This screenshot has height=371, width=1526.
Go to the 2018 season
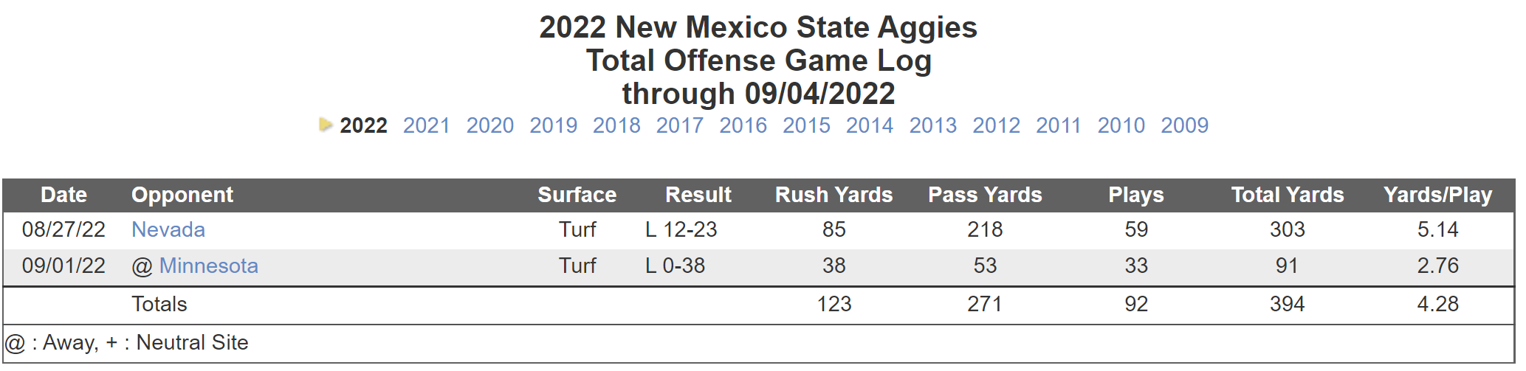point(616,125)
